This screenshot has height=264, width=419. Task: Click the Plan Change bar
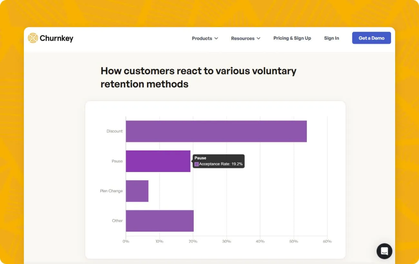pyautogui.click(x=137, y=191)
